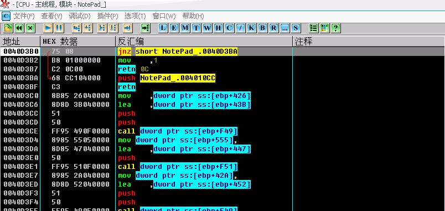Select retn 0C instruction
The height and width of the screenshot is (211, 445).
click(x=133, y=69)
